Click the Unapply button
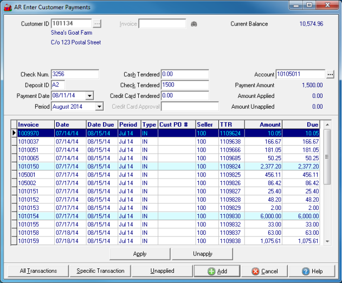342x283 pixels. coord(202,254)
